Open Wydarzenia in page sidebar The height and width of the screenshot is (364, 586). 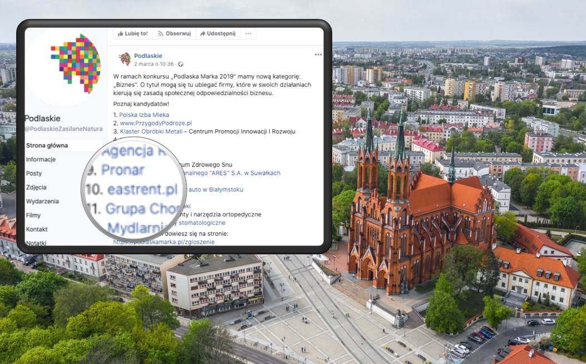tap(42, 201)
